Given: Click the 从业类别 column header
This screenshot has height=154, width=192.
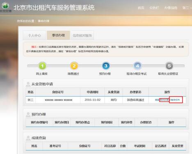Looking at the screenshot, I should click(114, 92).
